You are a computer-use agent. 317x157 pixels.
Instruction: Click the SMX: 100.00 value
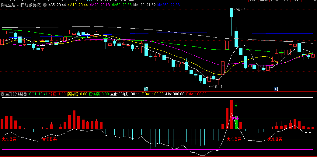(196, 94)
